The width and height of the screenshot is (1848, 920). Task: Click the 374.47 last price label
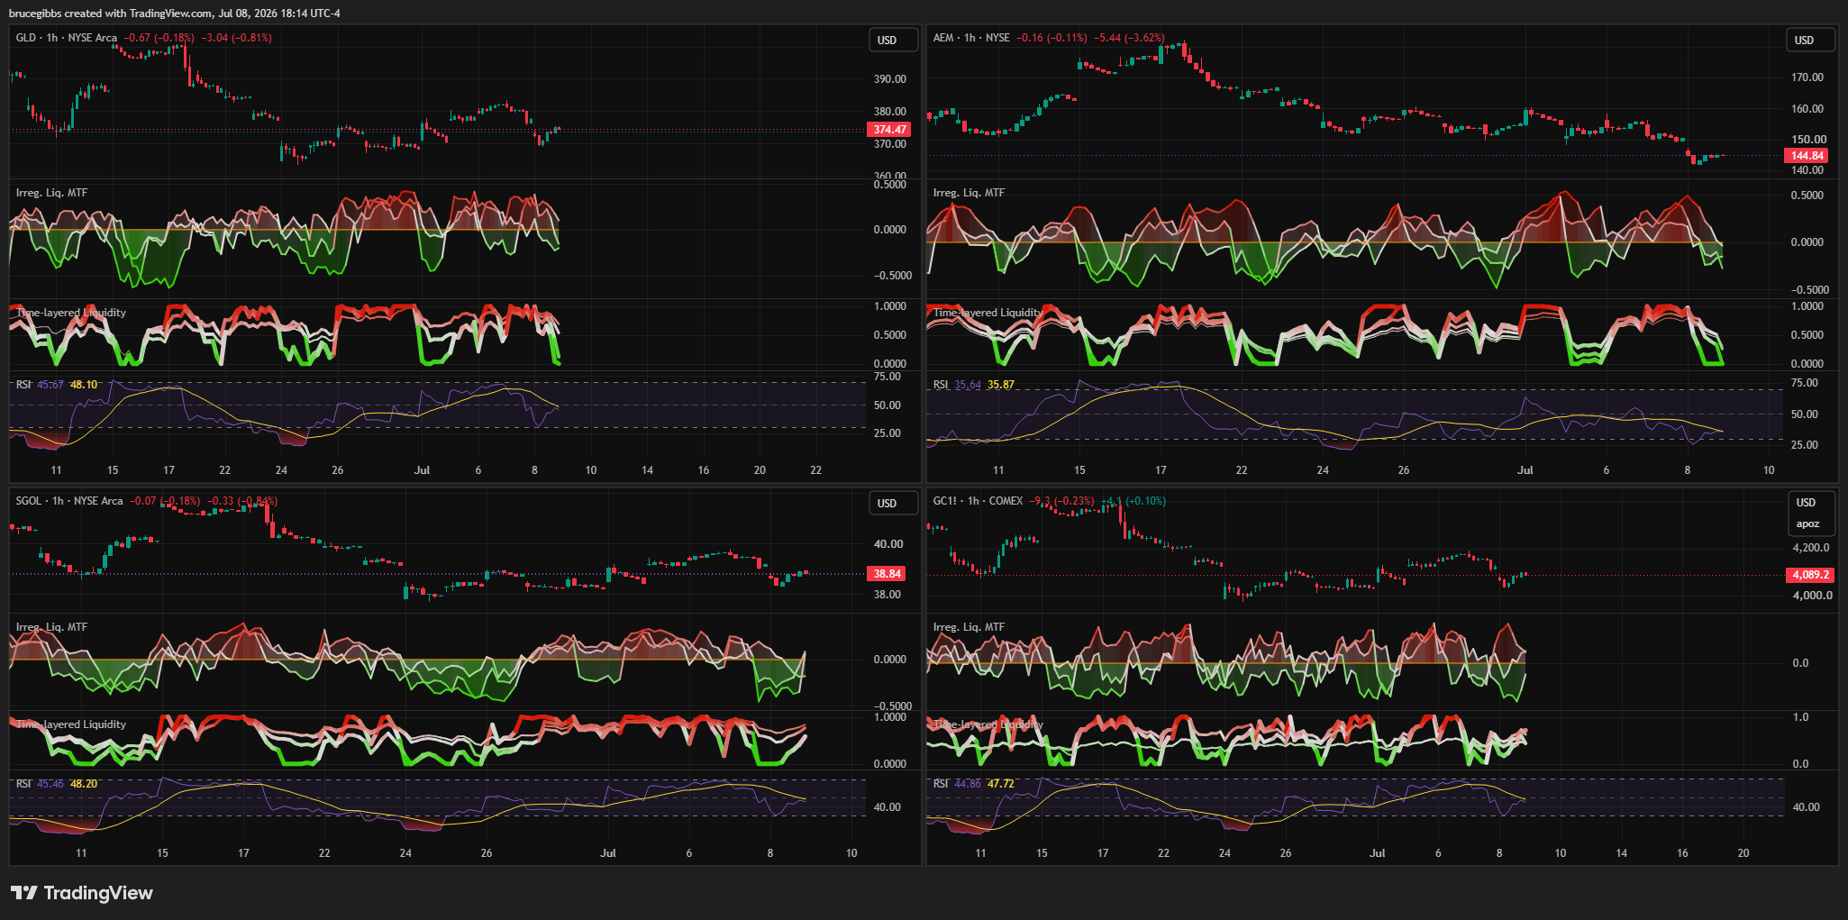pos(889,130)
